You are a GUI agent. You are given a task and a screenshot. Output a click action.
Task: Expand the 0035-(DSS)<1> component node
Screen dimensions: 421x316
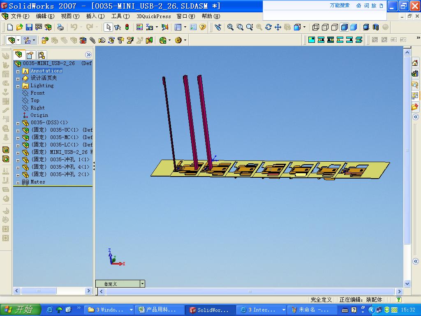click(x=18, y=123)
